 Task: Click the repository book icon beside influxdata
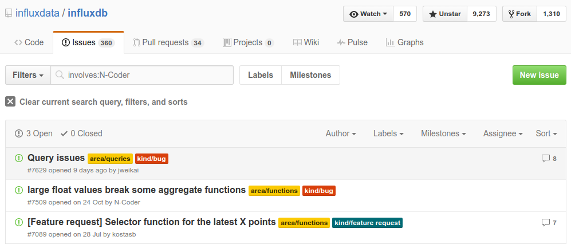click(9, 14)
